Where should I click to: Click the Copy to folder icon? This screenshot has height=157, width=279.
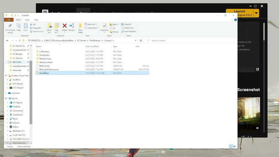click(x=57, y=26)
